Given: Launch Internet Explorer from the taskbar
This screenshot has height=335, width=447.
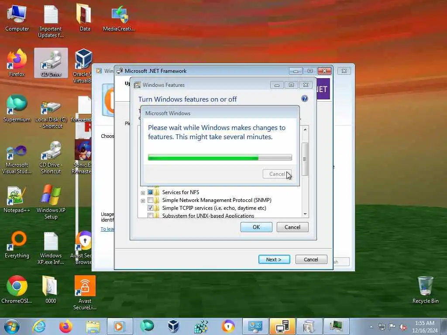Looking at the screenshot, I should coord(39,326).
